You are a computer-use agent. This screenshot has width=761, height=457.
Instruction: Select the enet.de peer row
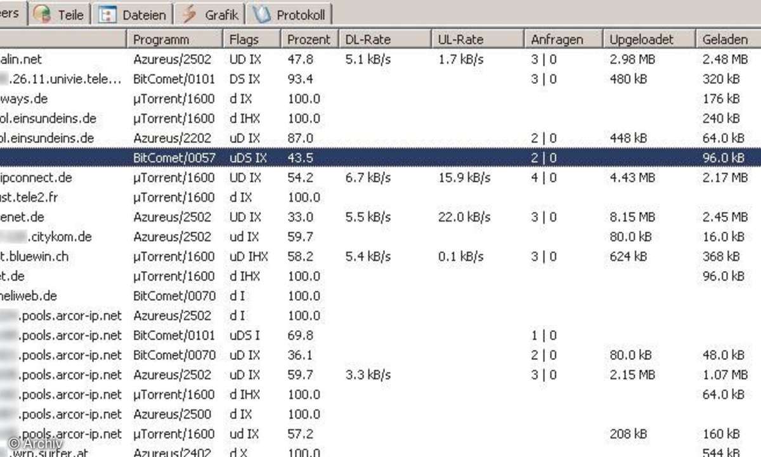click(x=380, y=217)
